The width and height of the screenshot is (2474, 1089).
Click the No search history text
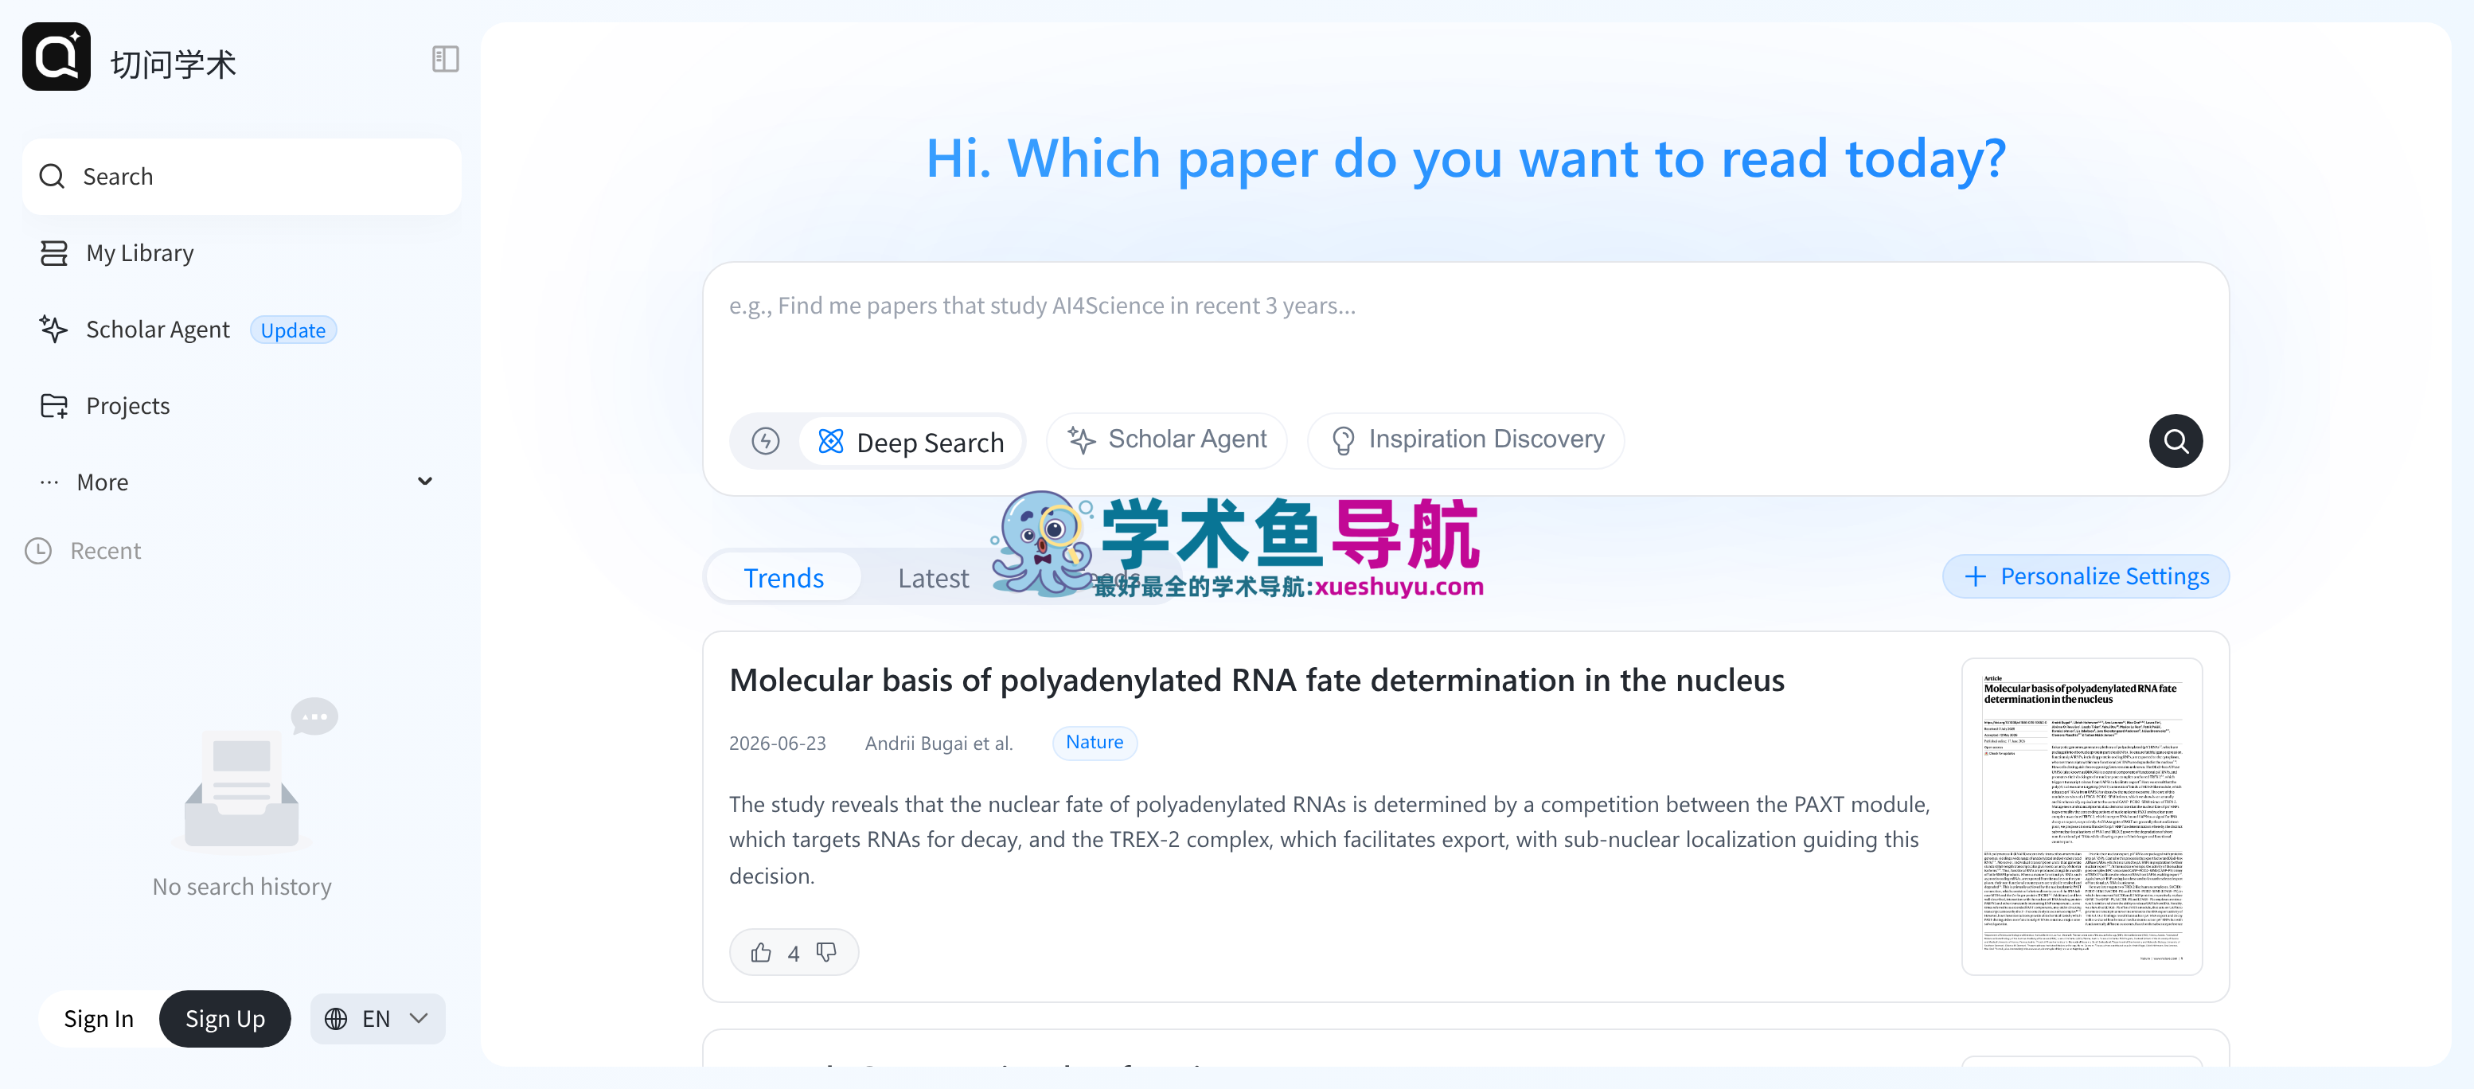pyautogui.click(x=242, y=886)
